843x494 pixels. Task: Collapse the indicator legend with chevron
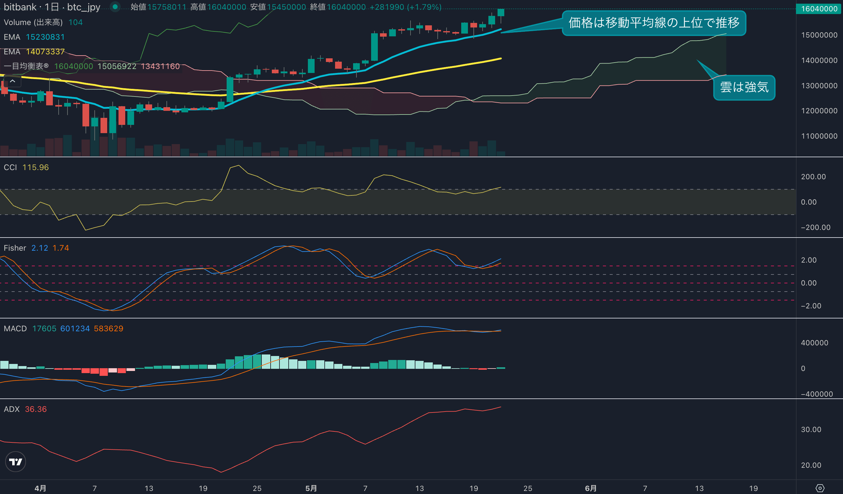pos(13,81)
